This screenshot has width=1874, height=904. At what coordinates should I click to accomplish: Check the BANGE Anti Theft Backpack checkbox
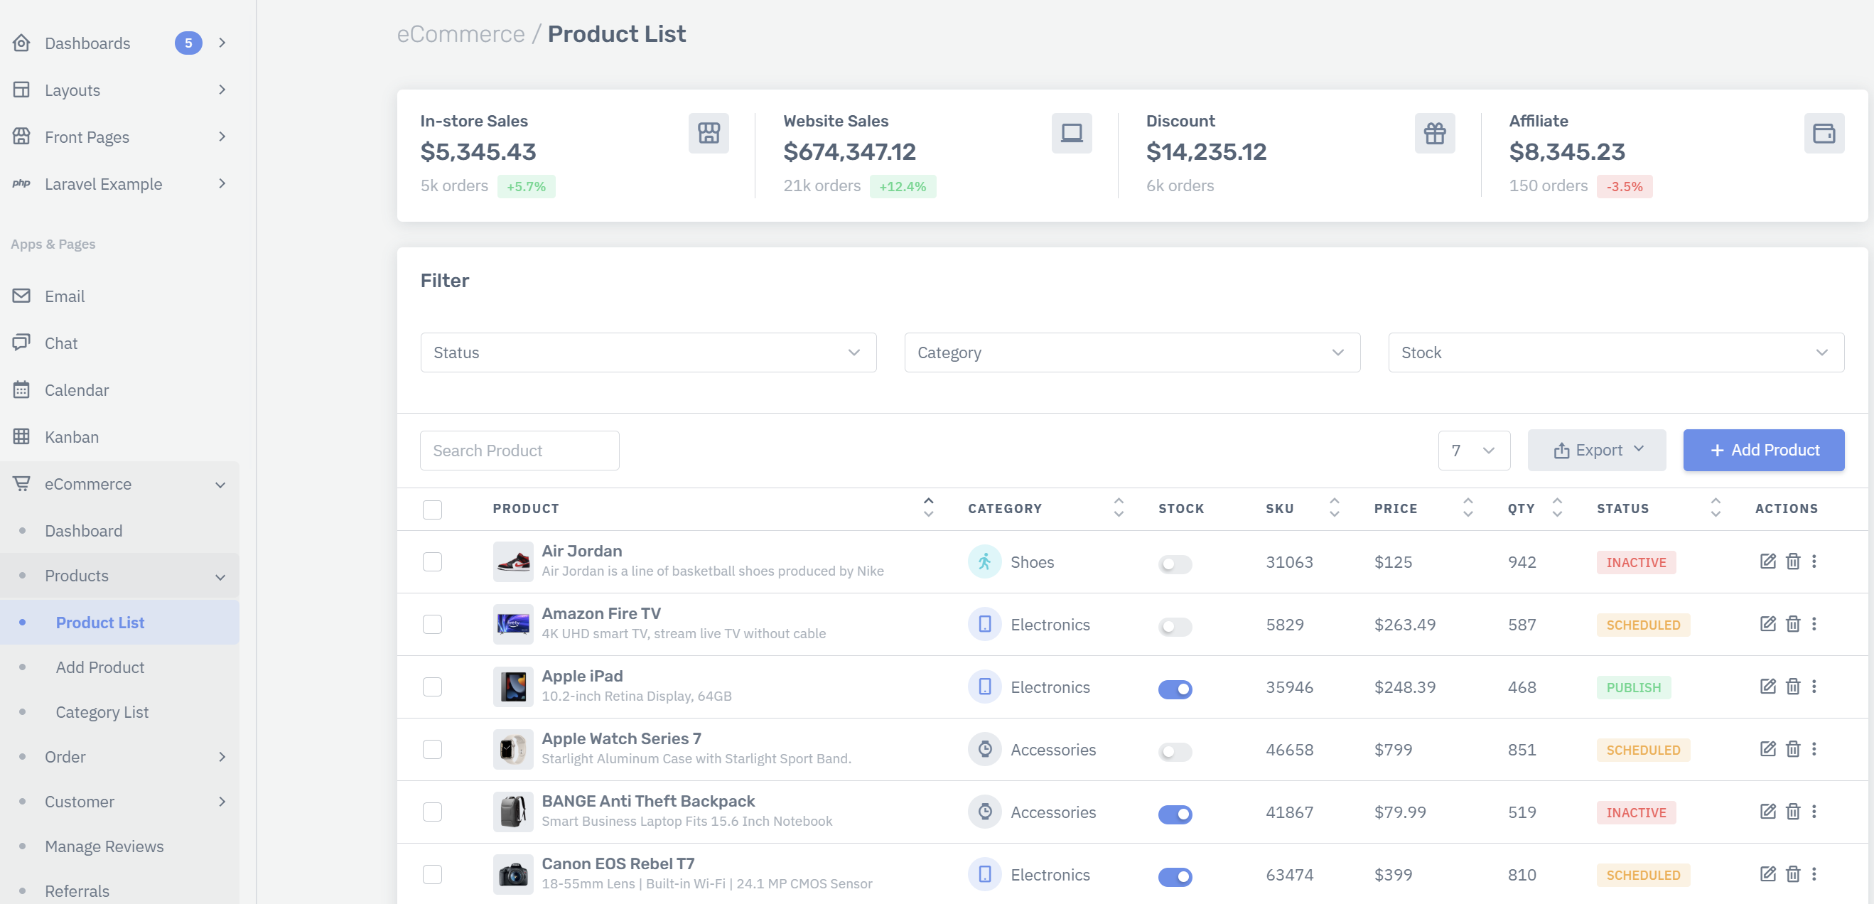coord(432,812)
